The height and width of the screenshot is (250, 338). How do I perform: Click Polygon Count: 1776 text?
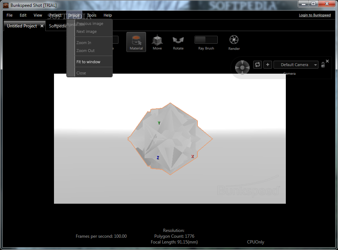click(x=174, y=236)
